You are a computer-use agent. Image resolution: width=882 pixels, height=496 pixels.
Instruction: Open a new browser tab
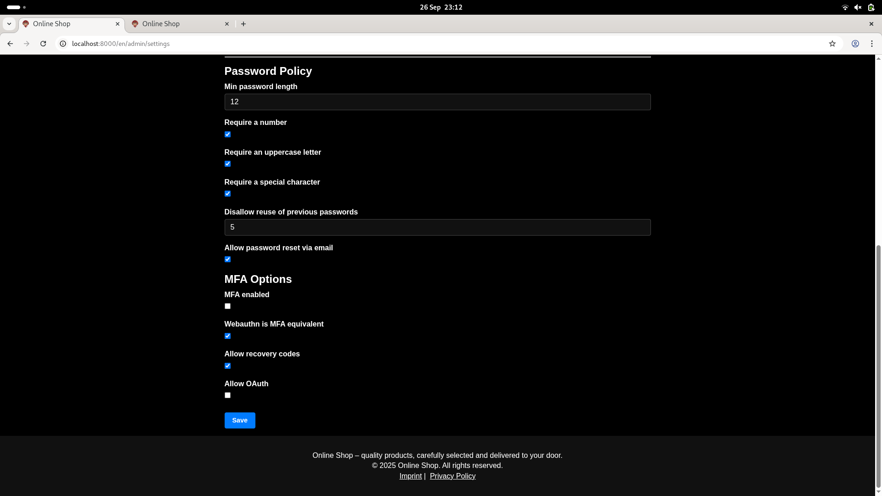click(243, 24)
